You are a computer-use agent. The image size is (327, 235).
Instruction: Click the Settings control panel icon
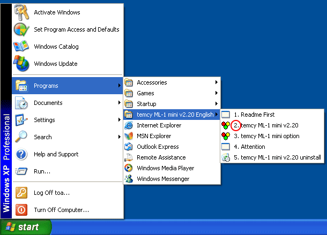tap(21, 120)
